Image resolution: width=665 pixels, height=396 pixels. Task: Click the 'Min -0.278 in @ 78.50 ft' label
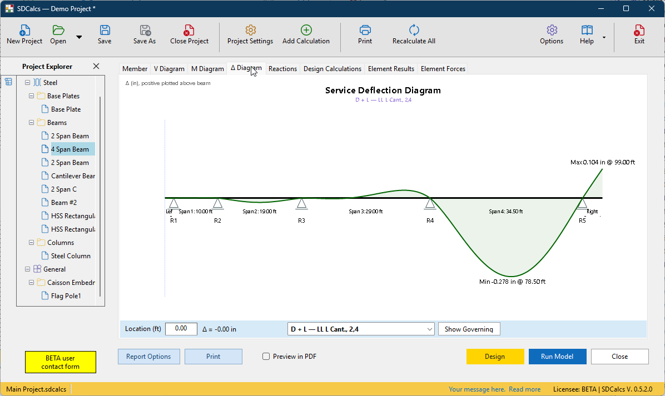pyautogui.click(x=512, y=282)
